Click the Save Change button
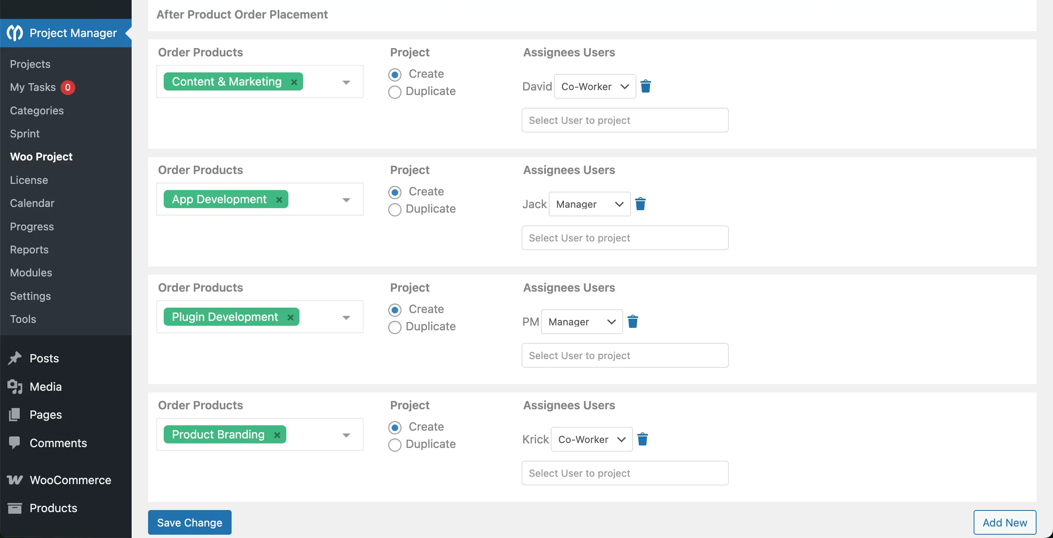 pyautogui.click(x=189, y=522)
